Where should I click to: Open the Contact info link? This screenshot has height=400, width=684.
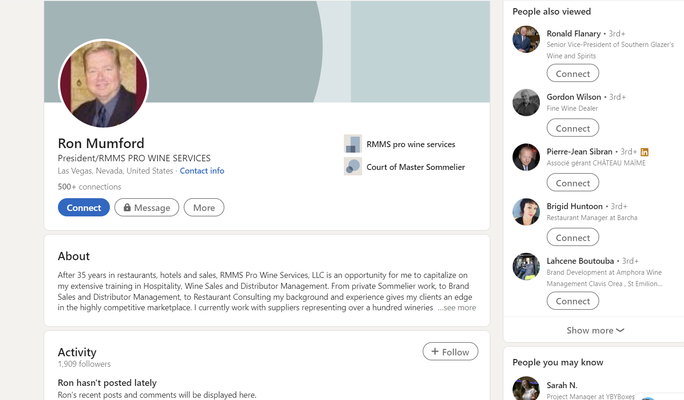coord(202,171)
